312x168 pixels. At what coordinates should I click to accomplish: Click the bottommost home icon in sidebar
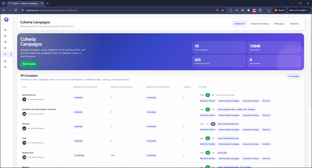(x=5, y=67)
